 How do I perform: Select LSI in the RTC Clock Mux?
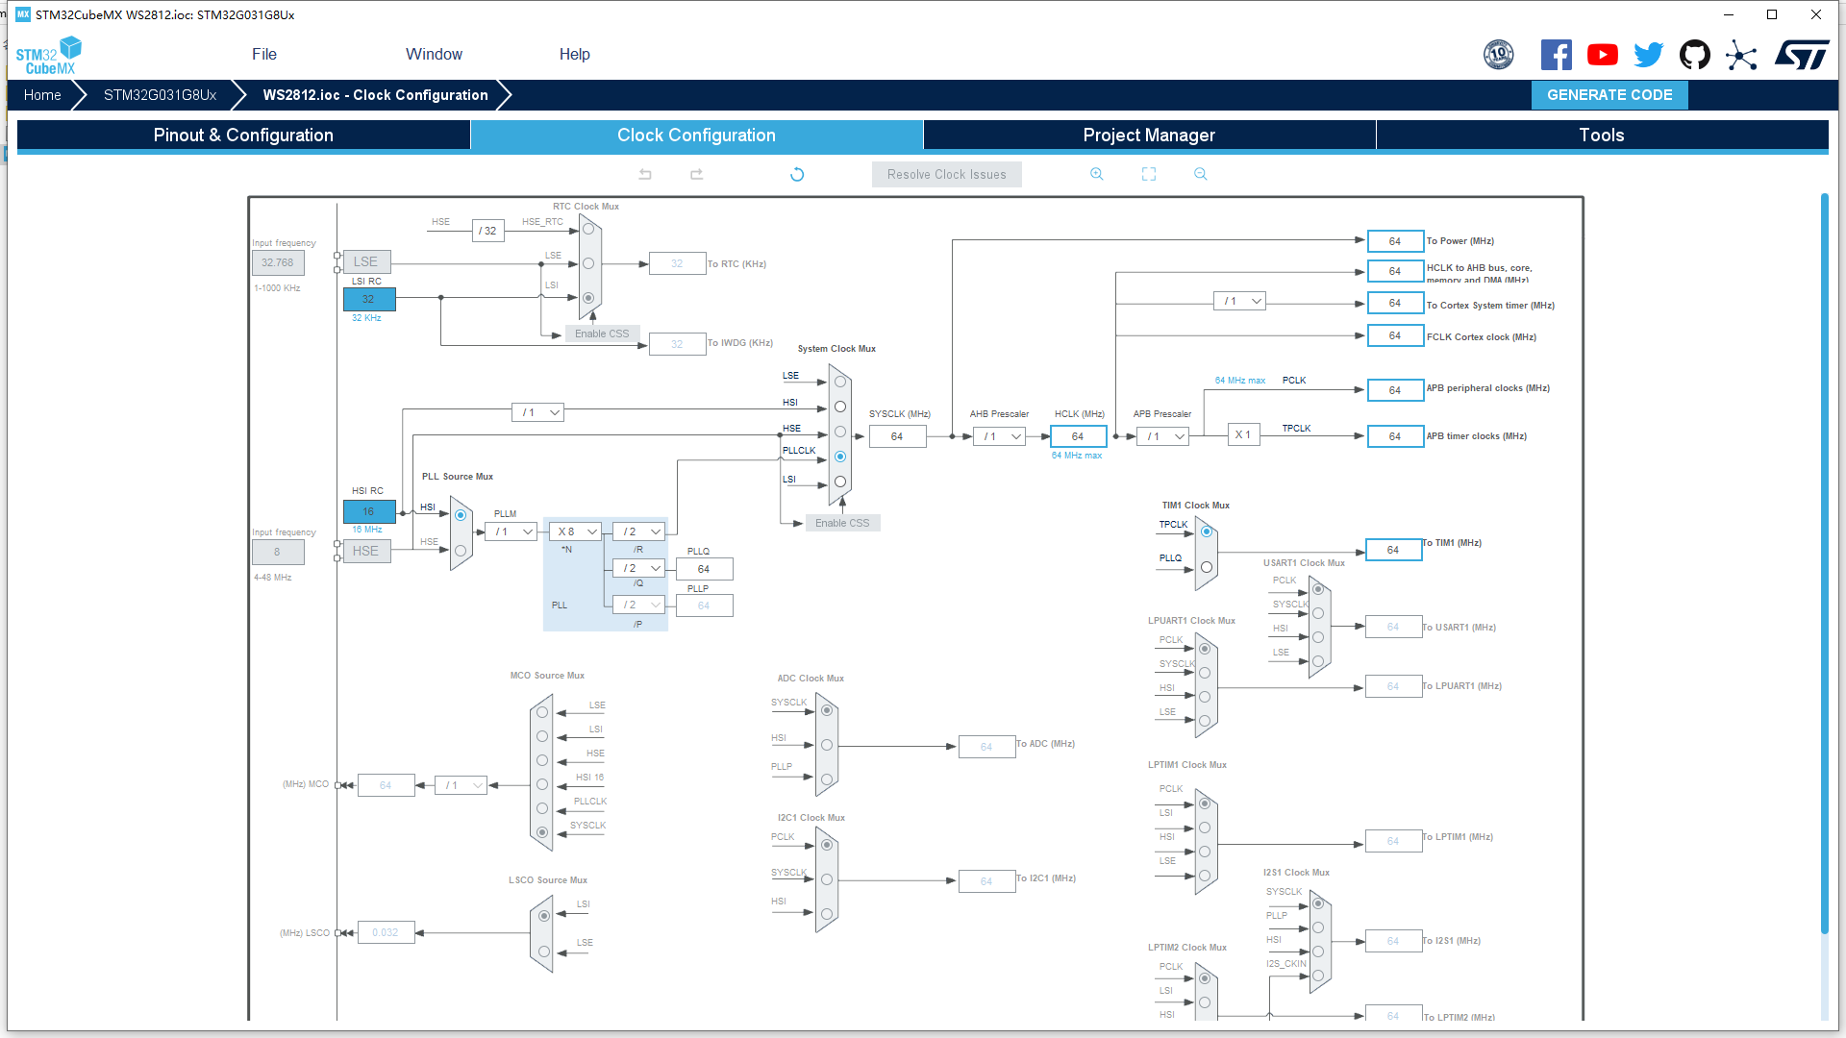(x=588, y=298)
